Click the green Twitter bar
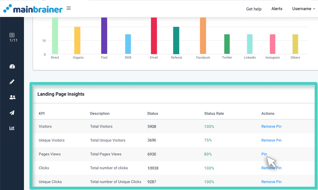Image resolution: width=318 pixels, height=190 pixels. click(x=227, y=44)
